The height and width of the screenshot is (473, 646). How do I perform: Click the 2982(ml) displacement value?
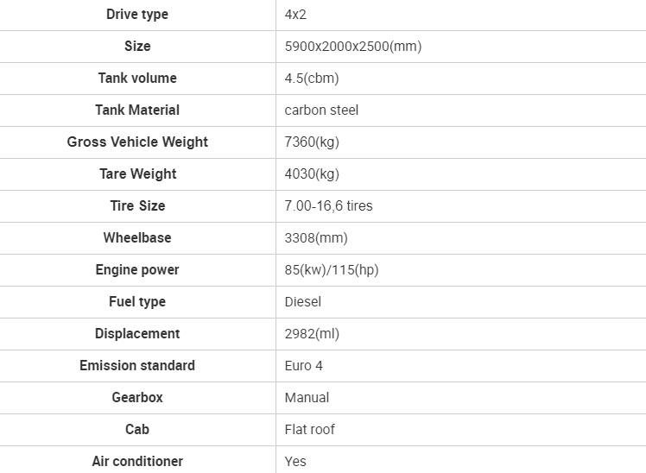tap(312, 334)
